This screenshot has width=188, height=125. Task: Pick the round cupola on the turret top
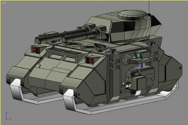coord(133,15)
